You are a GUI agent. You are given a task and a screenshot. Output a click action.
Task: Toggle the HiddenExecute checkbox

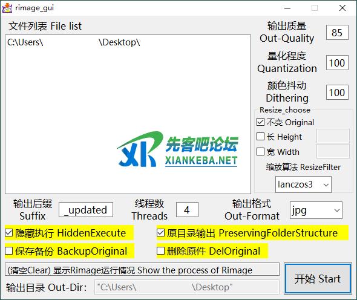point(9,233)
